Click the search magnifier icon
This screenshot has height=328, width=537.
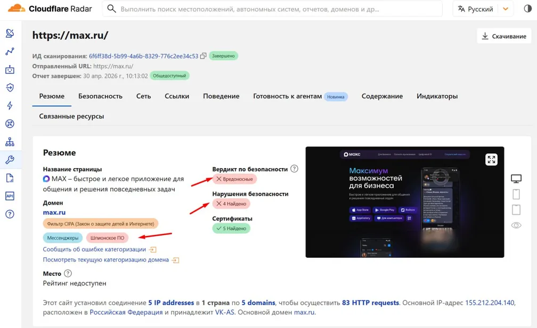click(x=112, y=9)
